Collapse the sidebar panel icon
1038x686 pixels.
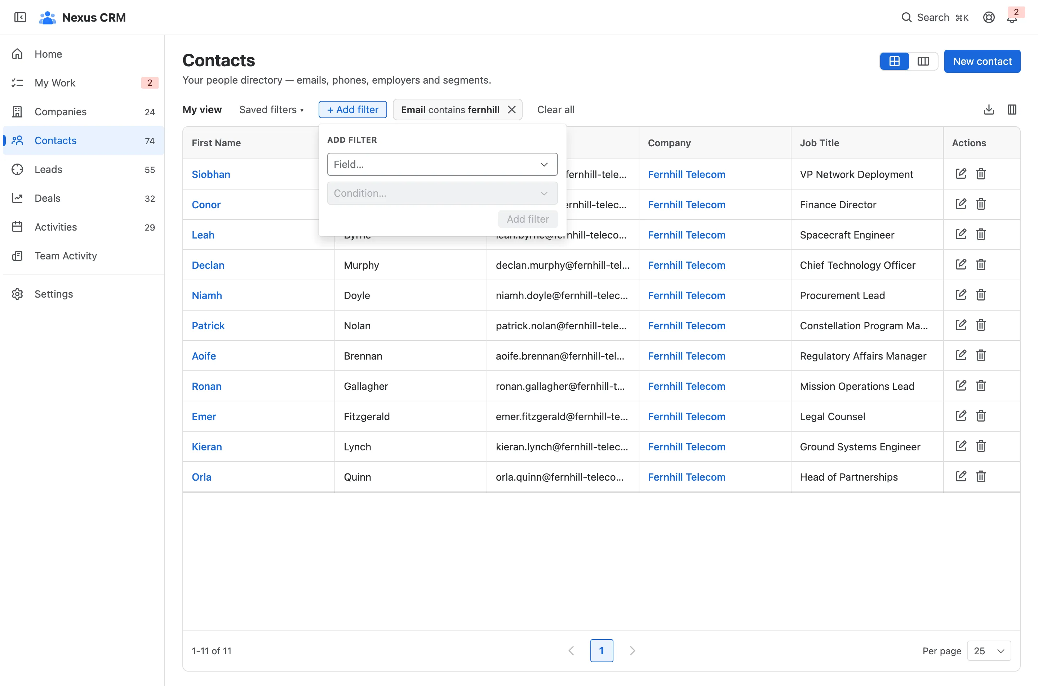click(20, 18)
